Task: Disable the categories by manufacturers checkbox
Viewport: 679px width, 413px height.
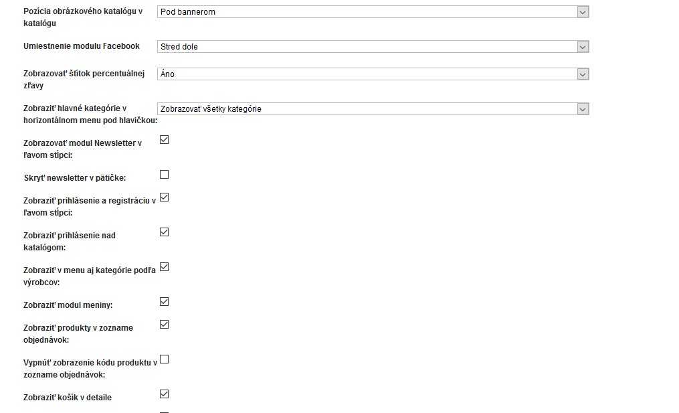Action: click(x=165, y=267)
